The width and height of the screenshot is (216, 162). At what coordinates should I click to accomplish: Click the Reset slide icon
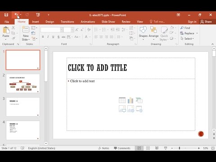click(33, 33)
